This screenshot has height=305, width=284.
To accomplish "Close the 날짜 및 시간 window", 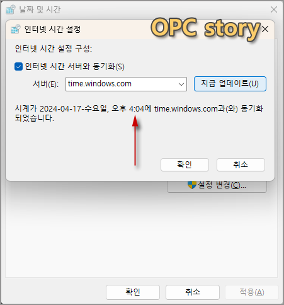I will tap(274, 9).
